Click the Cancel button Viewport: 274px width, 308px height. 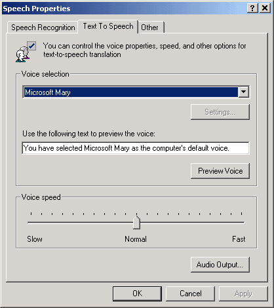click(190, 294)
